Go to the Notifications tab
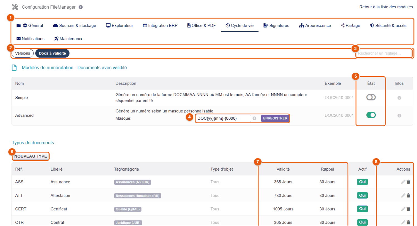 click(x=31, y=39)
